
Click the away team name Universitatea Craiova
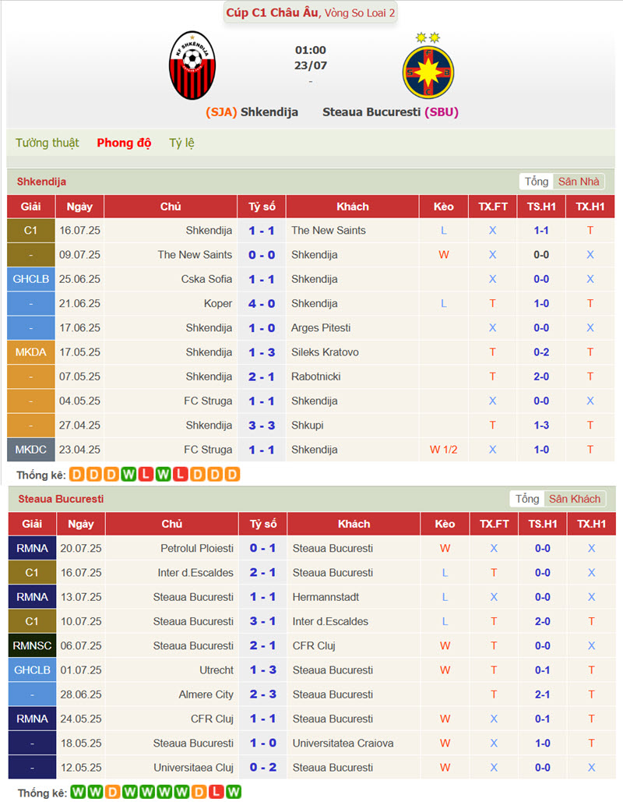point(343,744)
